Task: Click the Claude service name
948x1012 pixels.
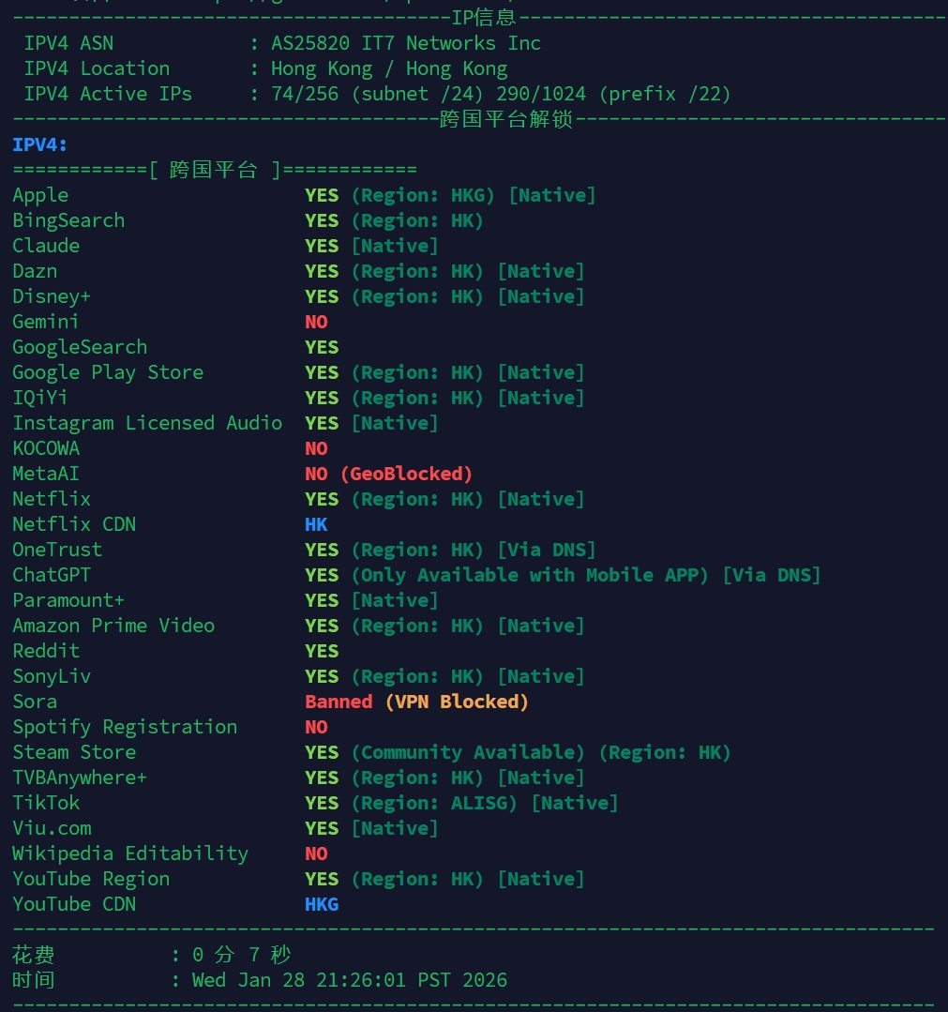Action: point(46,246)
